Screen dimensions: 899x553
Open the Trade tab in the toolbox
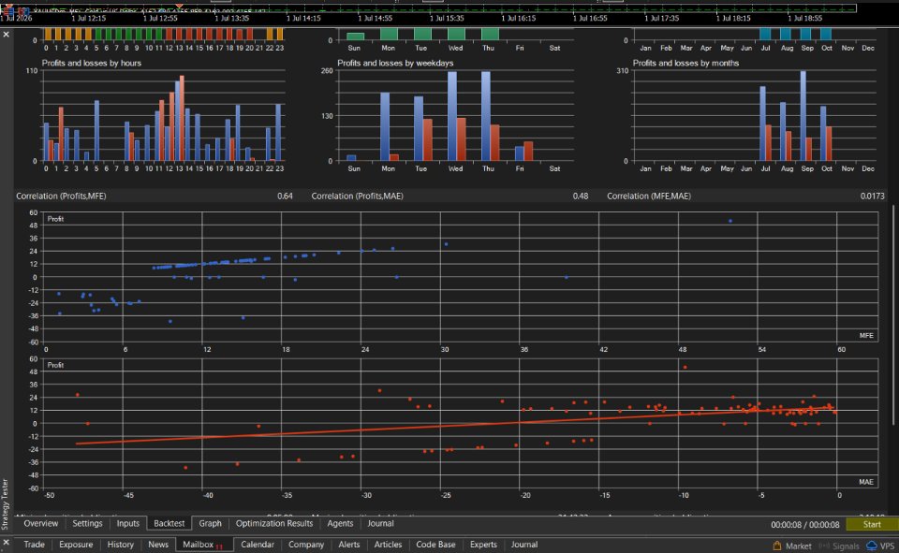(34, 545)
